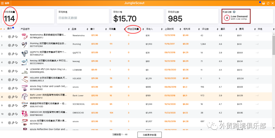Screen dimensions: 275x138
Task: Click monthly revenue $1,553
Action: (x=149, y=44)
